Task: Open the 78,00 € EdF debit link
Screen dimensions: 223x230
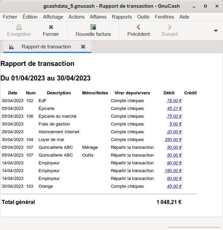Action: 174,101
